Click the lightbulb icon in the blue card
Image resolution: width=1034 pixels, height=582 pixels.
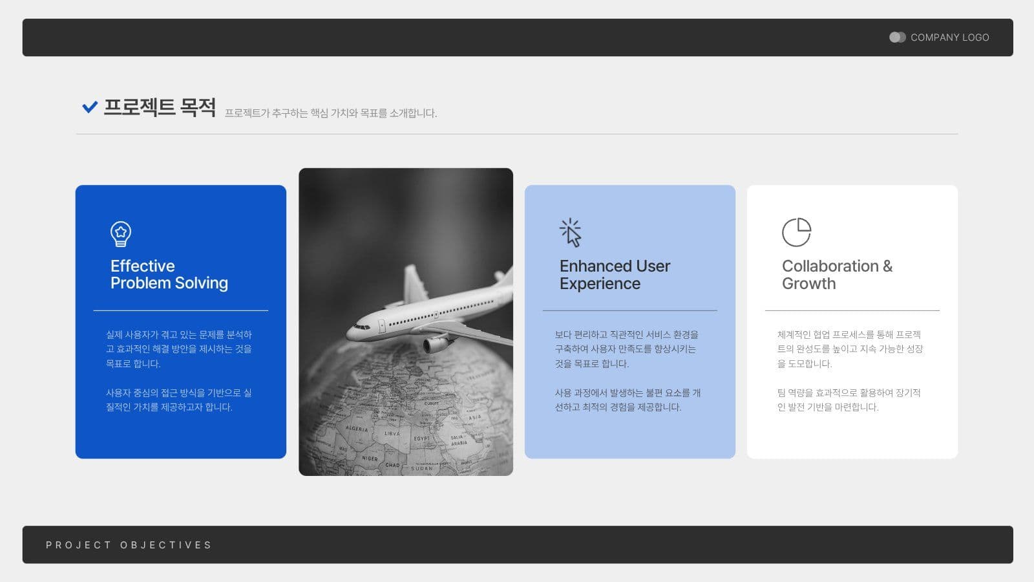(121, 233)
